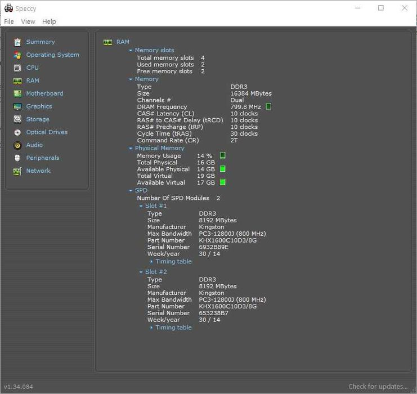
Task: Go to the Summary section
Action: point(41,42)
